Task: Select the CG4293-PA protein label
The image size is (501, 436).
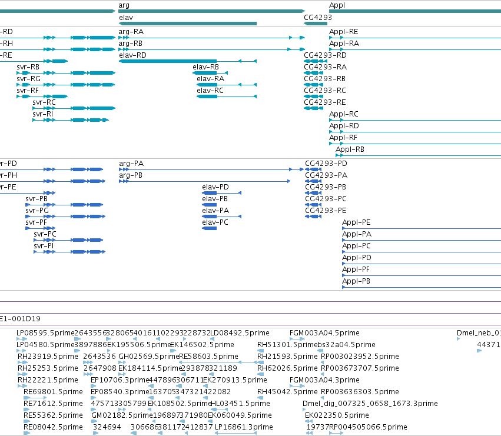Action: 326,175
